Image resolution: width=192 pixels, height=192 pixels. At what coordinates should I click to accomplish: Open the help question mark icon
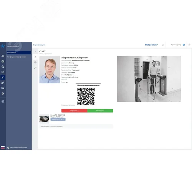click(x=189, y=45)
